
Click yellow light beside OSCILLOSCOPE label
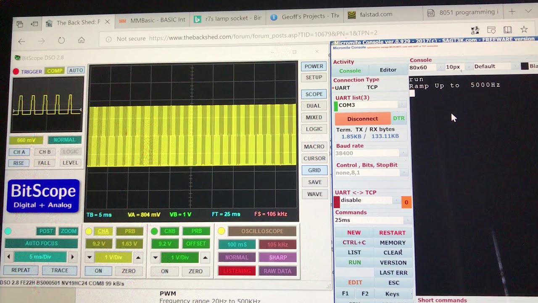click(221, 231)
